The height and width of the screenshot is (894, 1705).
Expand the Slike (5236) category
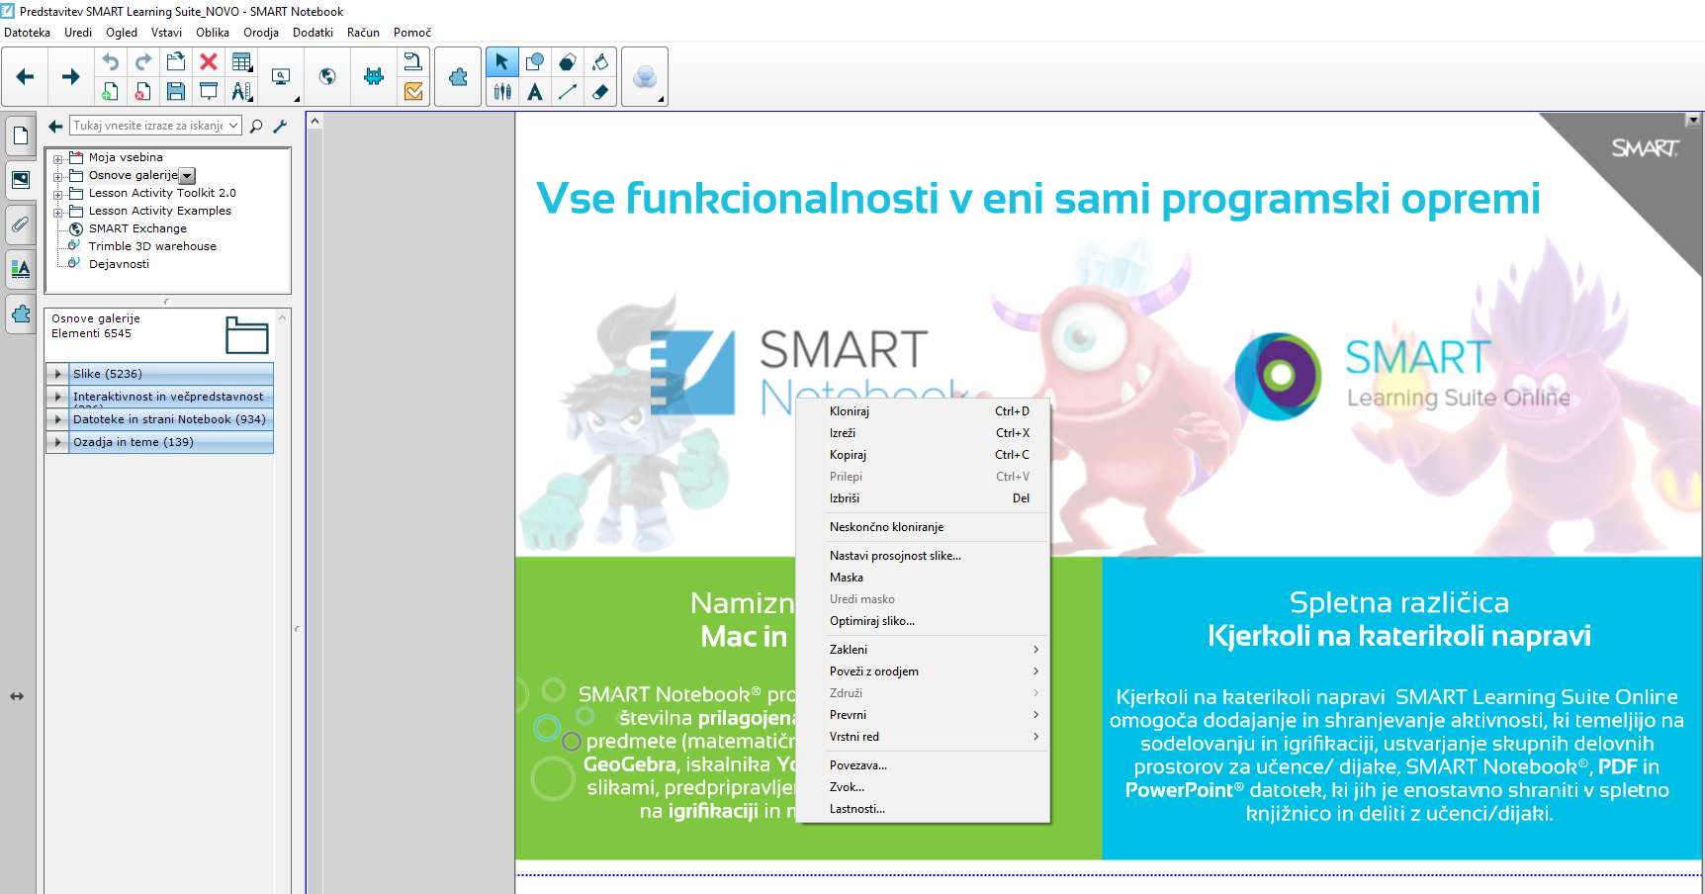pos(58,374)
